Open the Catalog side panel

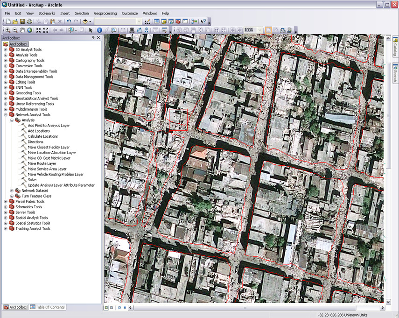click(x=395, y=48)
